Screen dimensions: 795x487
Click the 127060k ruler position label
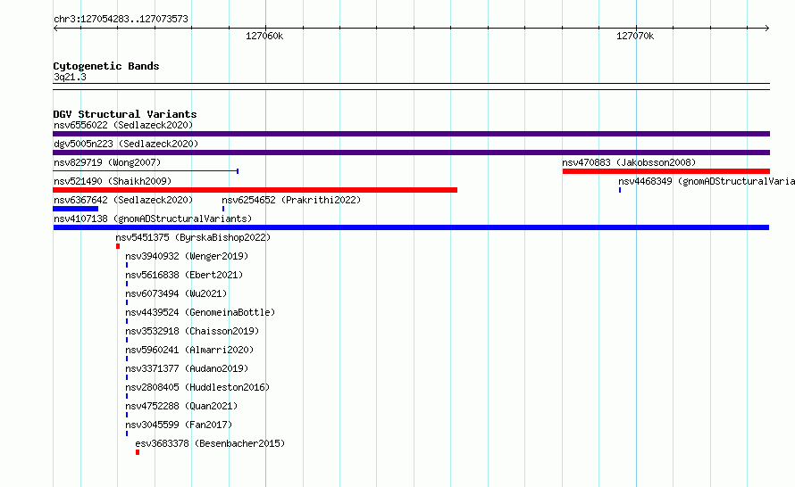[264, 36]
